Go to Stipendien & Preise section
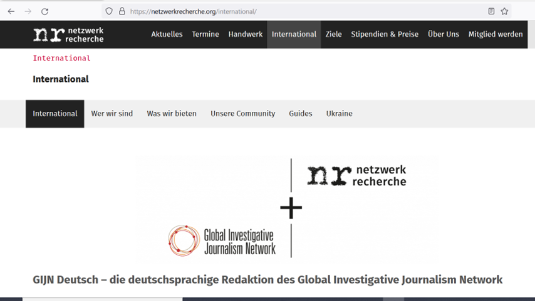Screen dimensions: 535x301 click(385, 34)
